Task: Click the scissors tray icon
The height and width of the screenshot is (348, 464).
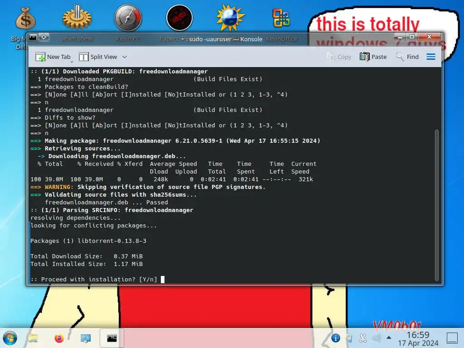Action: pyautogui.click(x=363, y=338)
